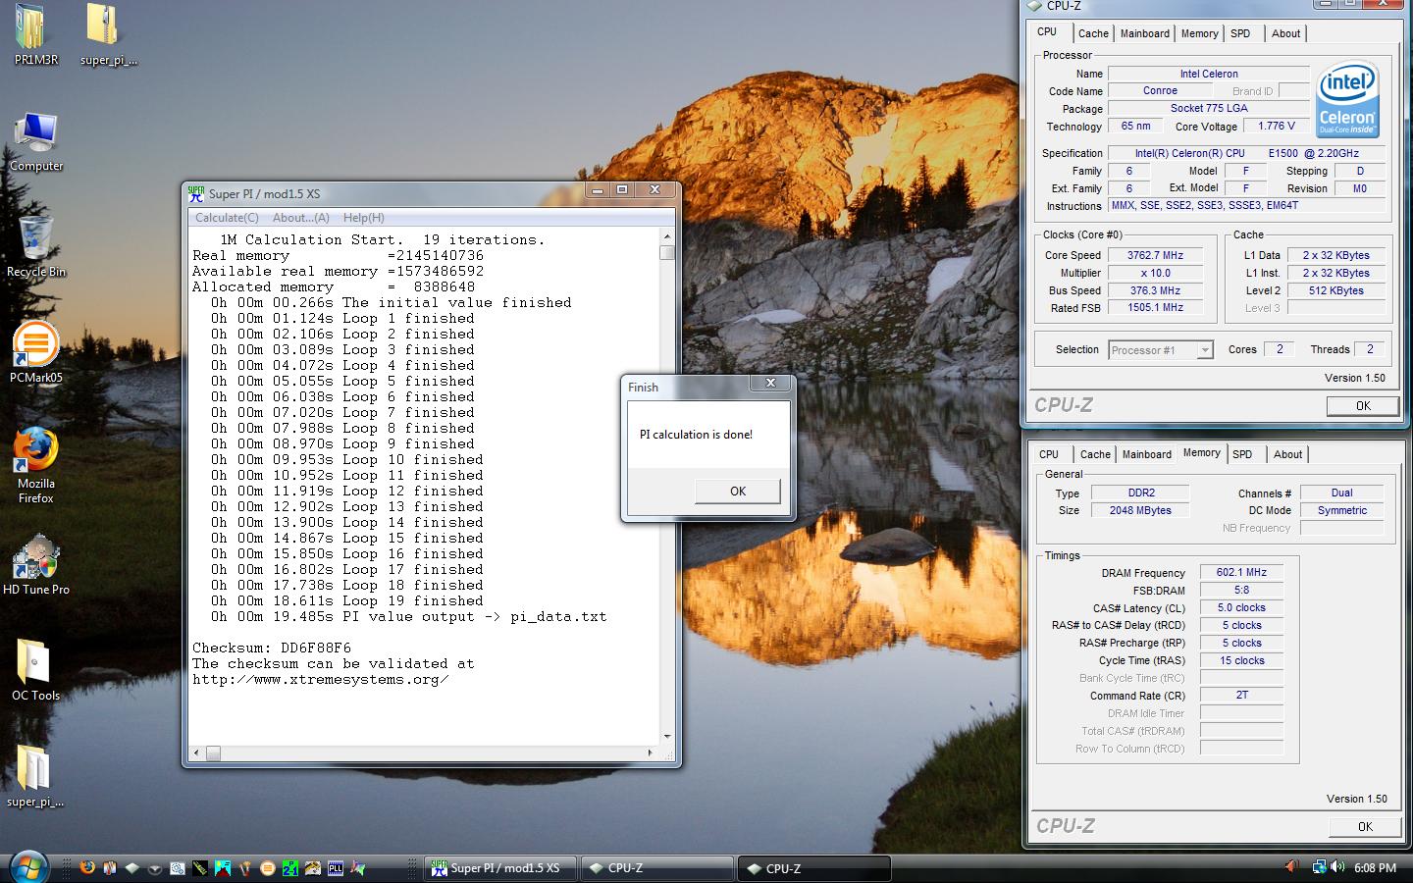Launch the PCMark05 shortcut
Screen dimensions: 1413x883
coord(36,351)
